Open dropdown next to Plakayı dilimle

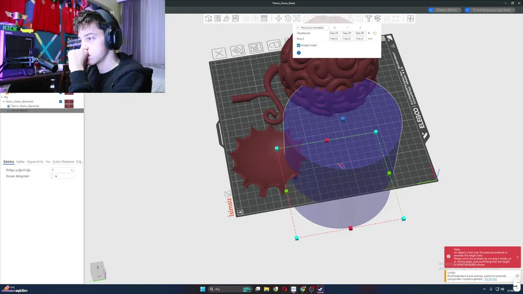pyautogui.click(x=431, y=10)
